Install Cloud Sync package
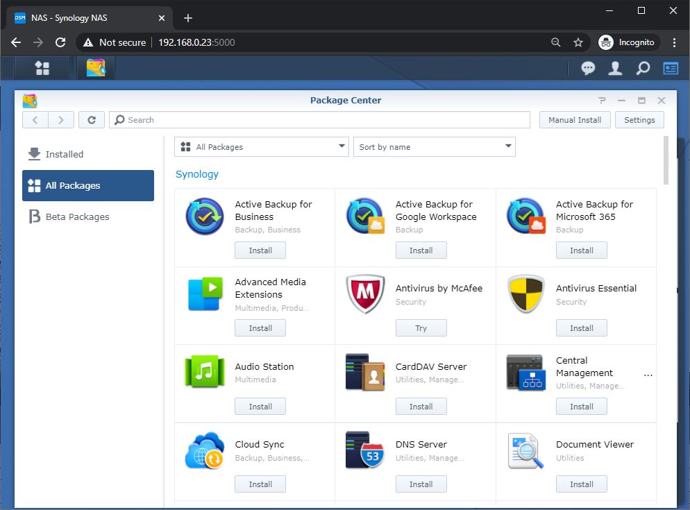690x510 pixels. [260, 484]
